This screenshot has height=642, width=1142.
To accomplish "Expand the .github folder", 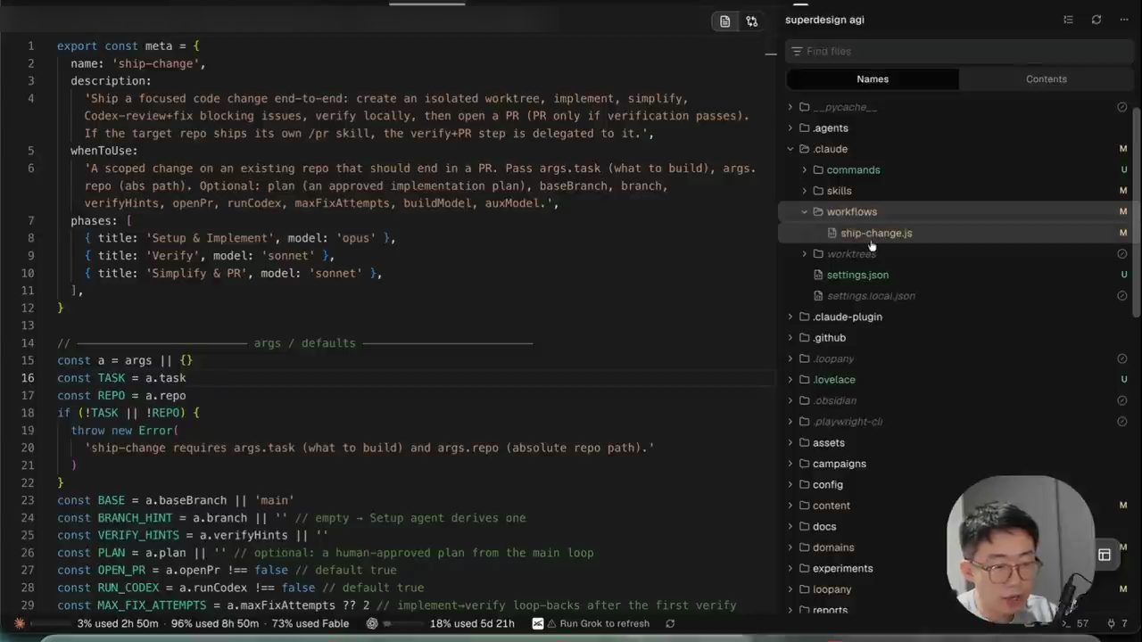I will point(790,338).
